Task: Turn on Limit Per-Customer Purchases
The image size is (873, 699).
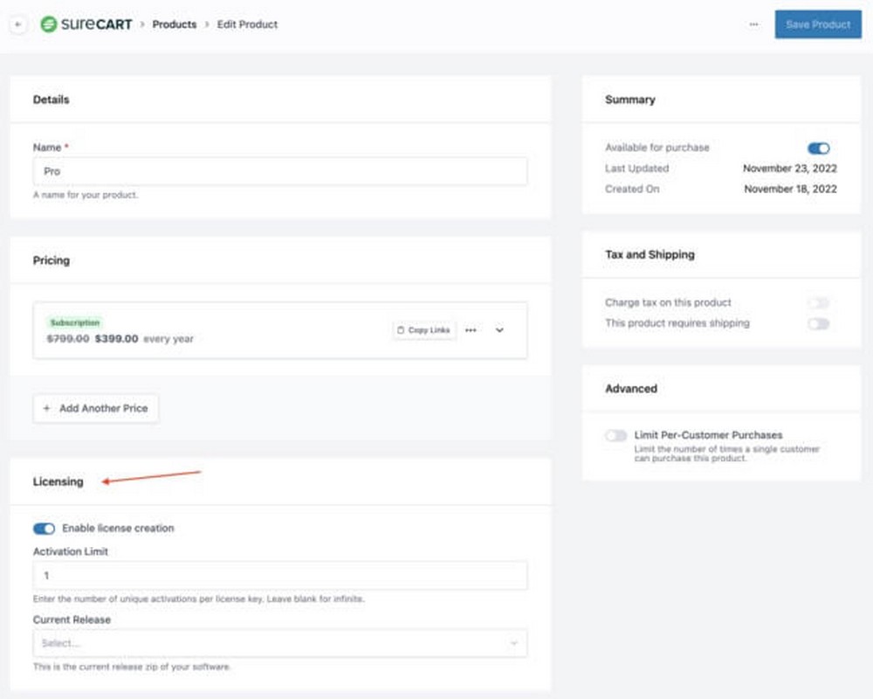Action: (615, 435)
